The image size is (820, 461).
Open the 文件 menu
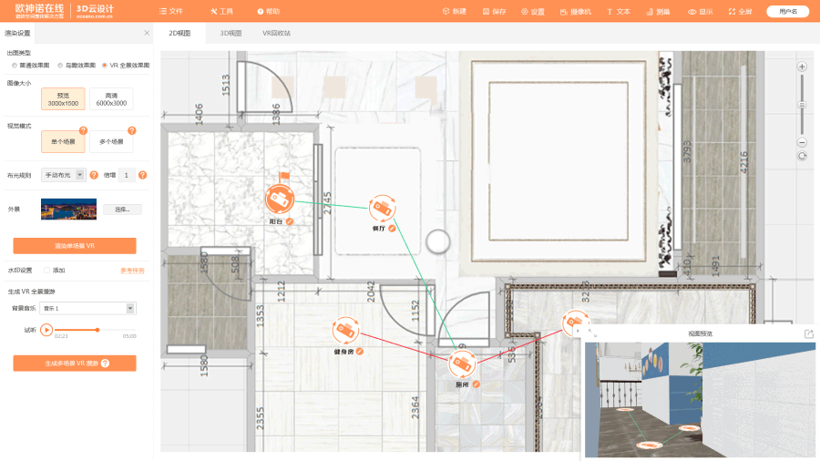pyautogui.click(x=171, y=12)
